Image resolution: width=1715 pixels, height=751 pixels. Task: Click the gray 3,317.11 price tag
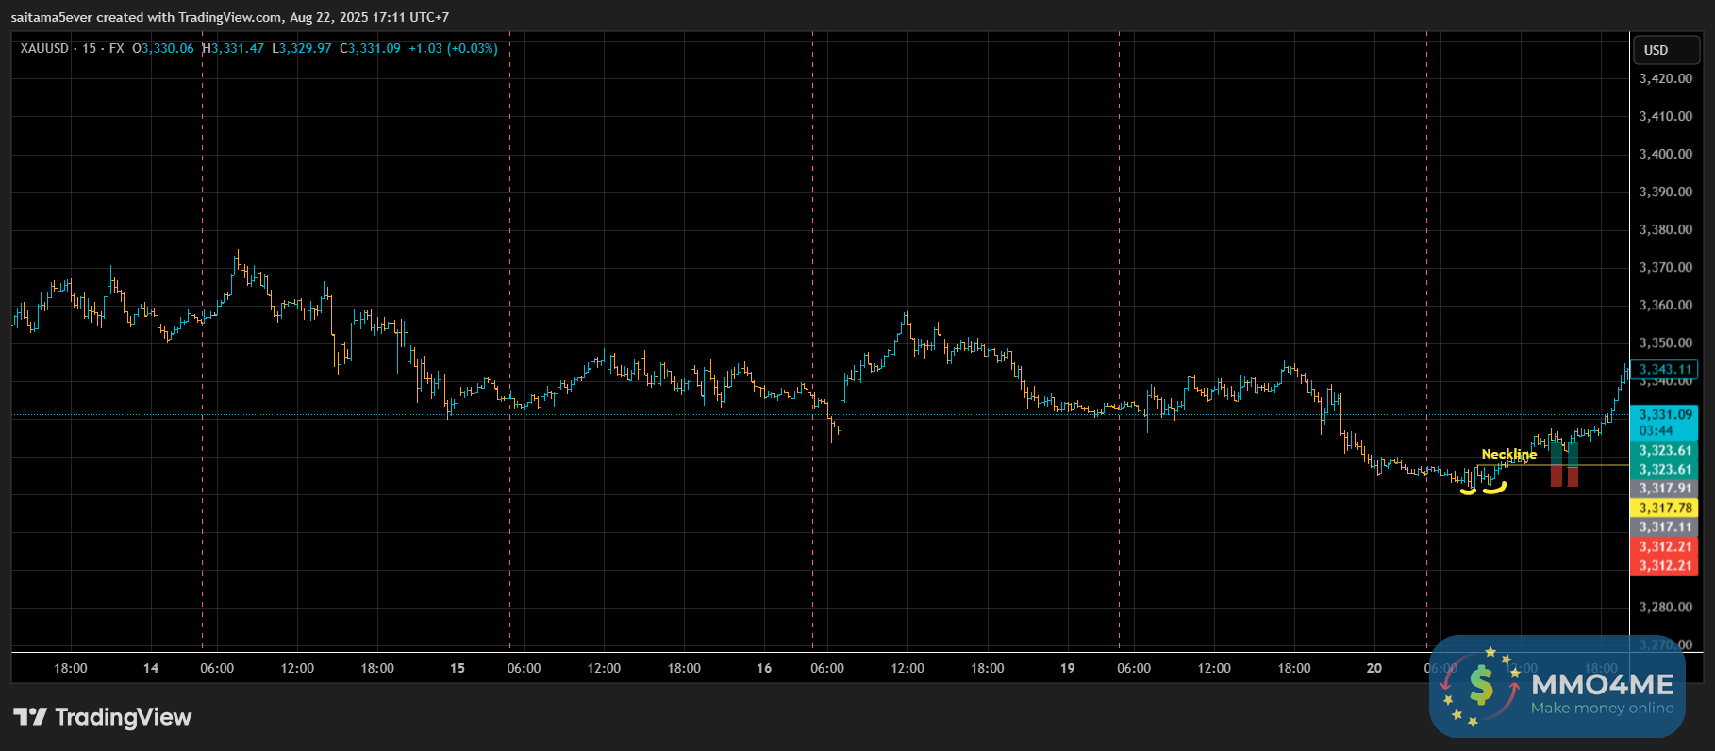(1665, 527)
